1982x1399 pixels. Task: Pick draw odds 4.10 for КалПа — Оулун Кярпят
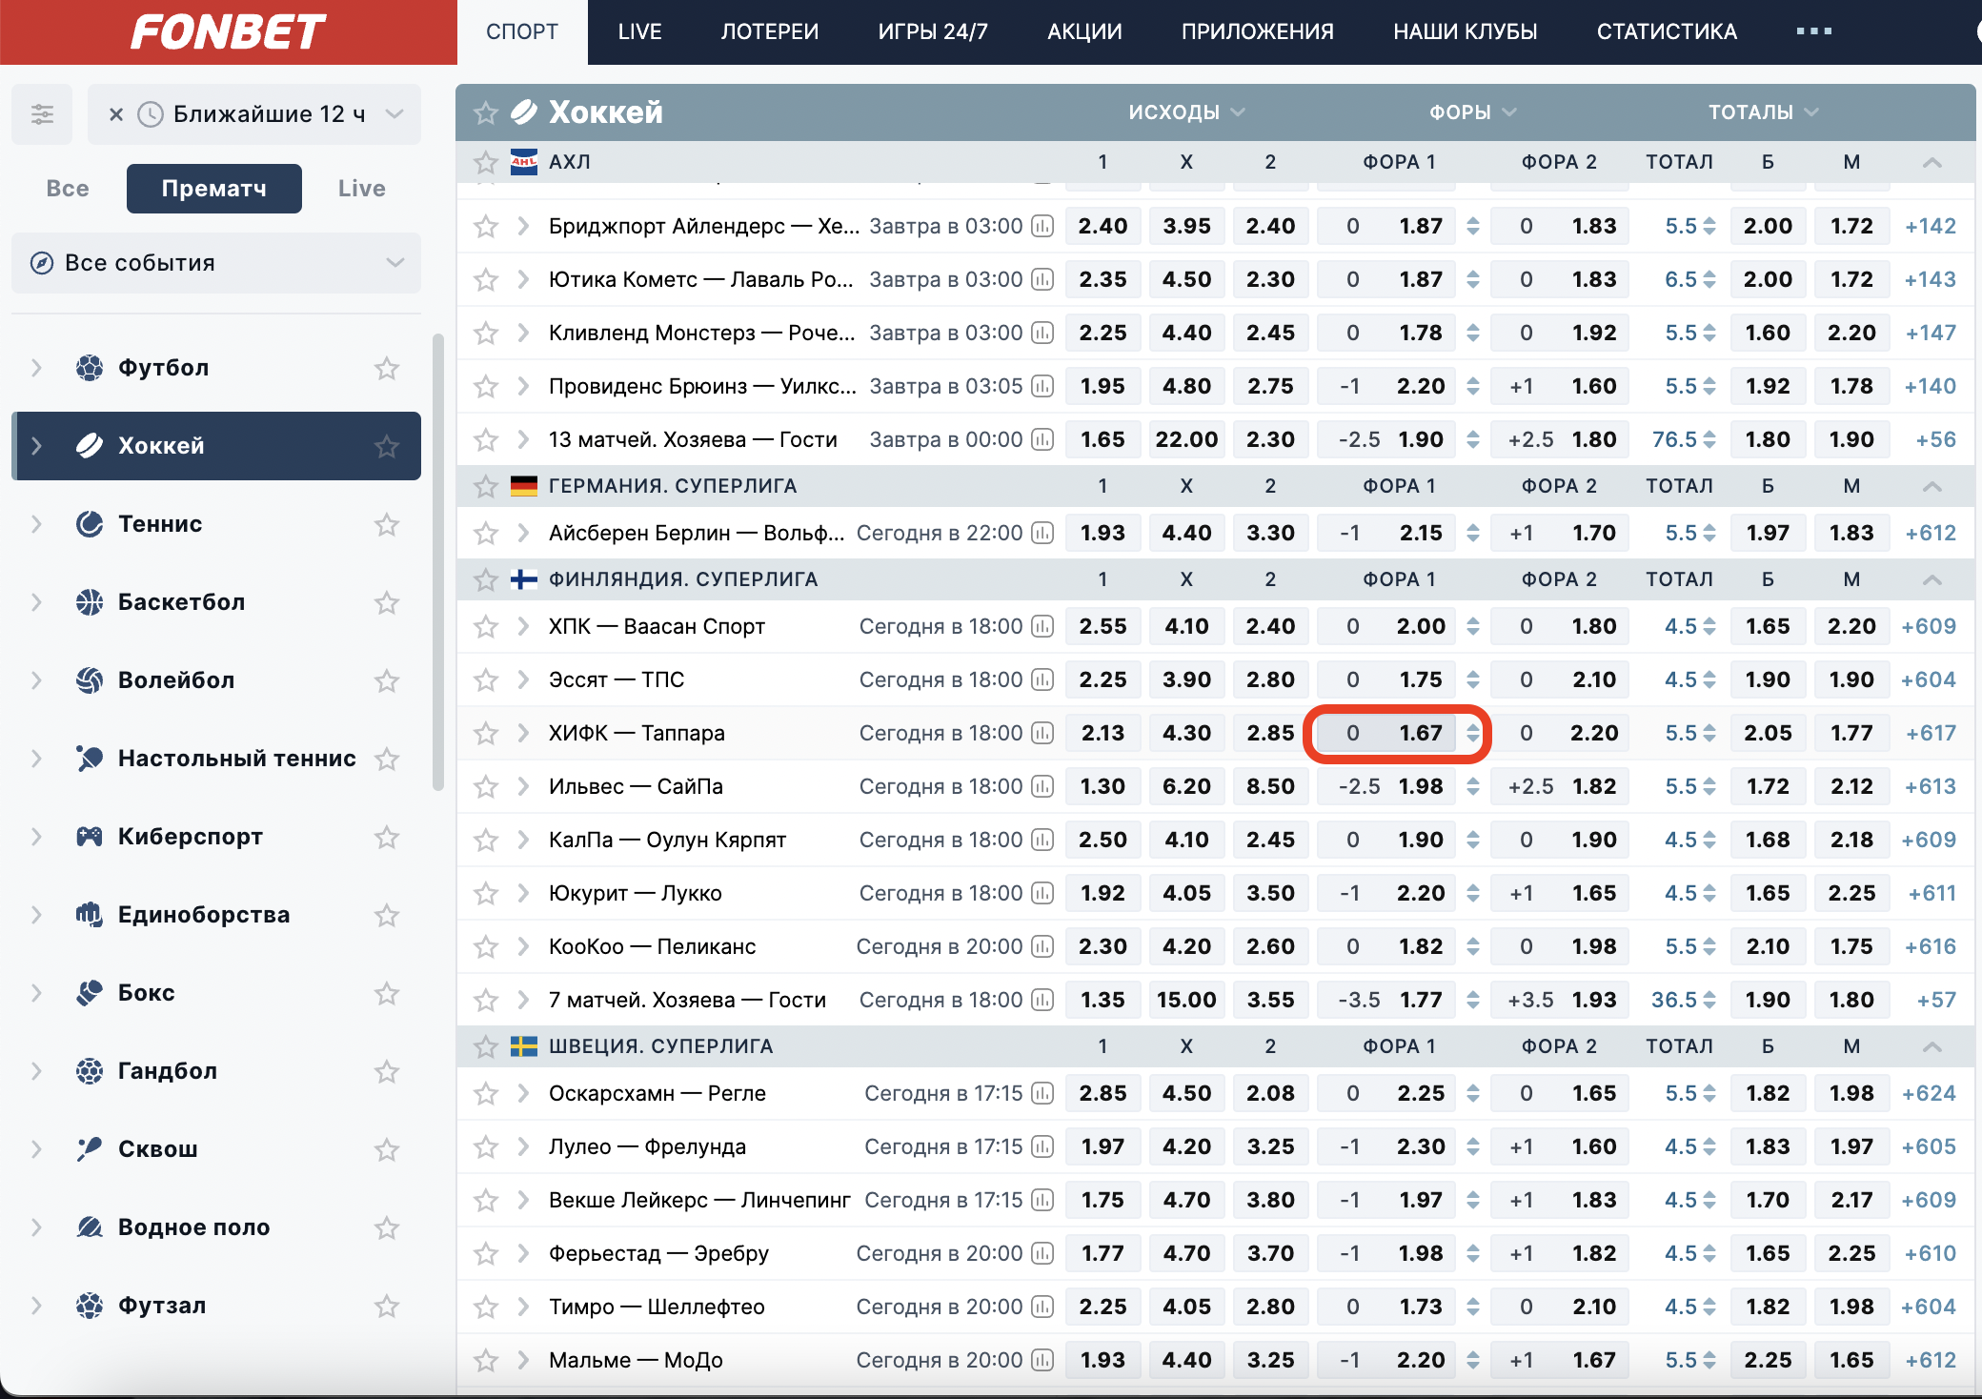click(1186, 840)
